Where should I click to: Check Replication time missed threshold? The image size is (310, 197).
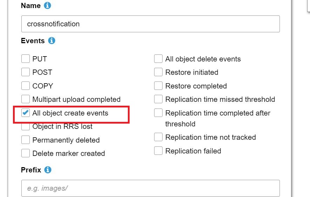click(158, 99)
